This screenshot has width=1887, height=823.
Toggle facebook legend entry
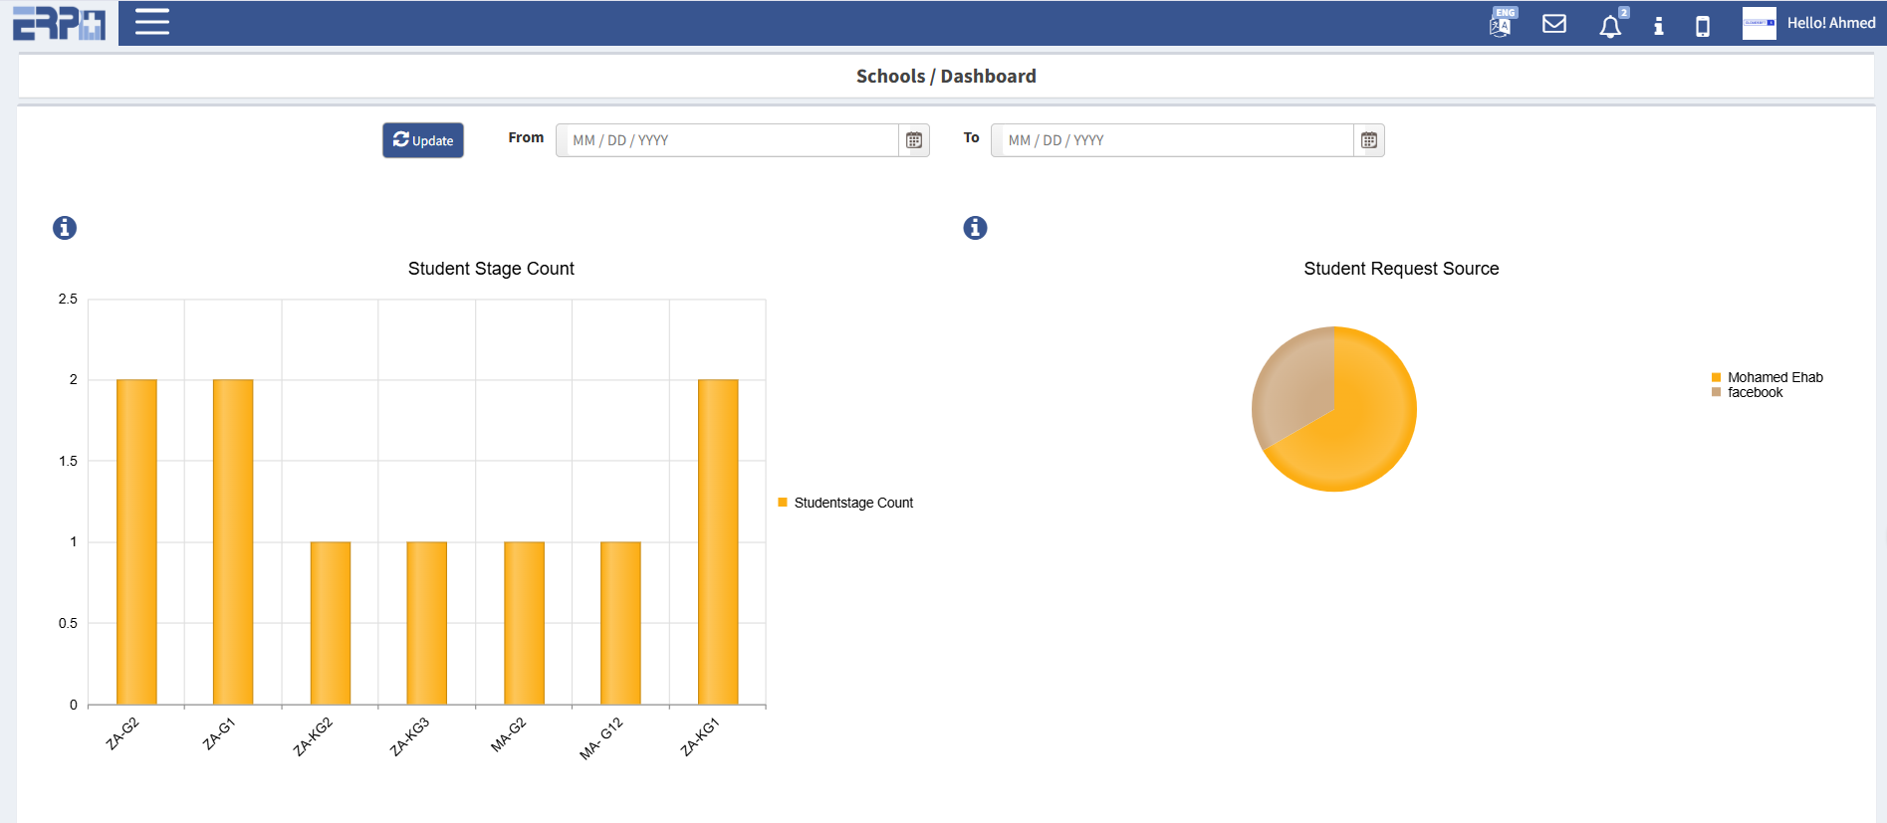(1755, 392)
